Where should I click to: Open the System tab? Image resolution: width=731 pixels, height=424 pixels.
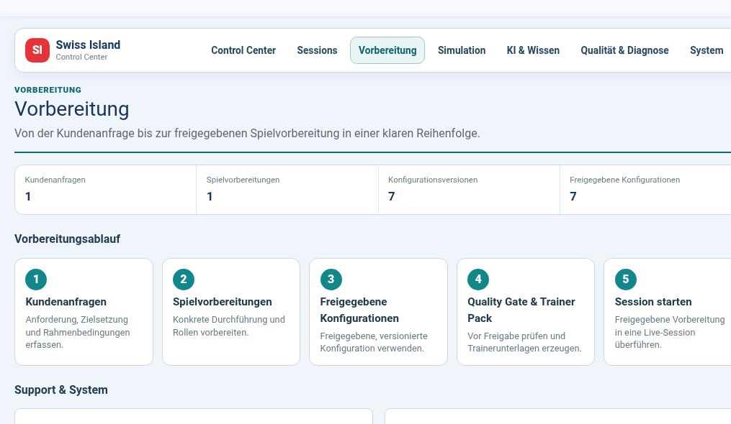point(707,50)
